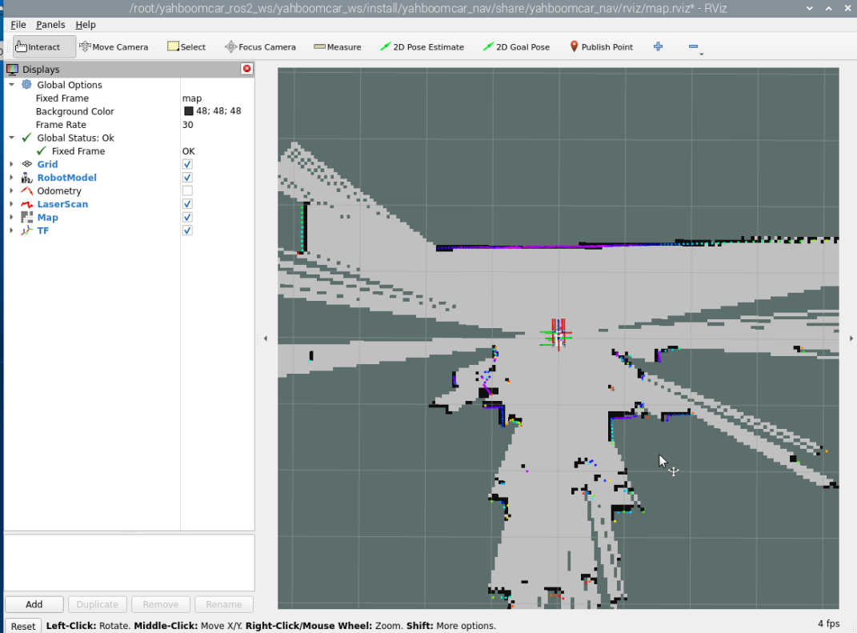
Task: Collapse the Global Options section
Action: pos(11,85)
